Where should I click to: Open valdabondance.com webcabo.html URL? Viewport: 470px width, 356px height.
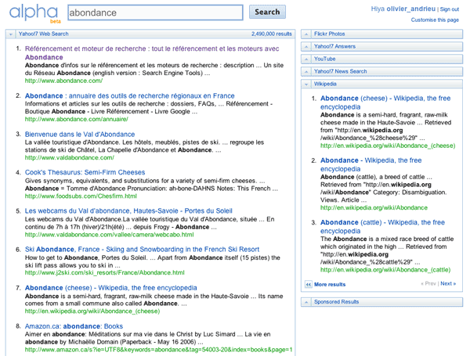[109, 235]
